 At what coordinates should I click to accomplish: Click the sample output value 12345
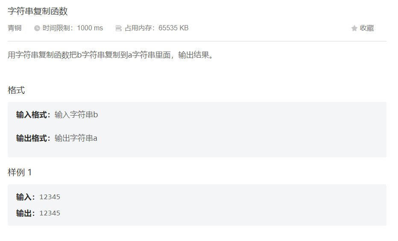click(50, 213)
